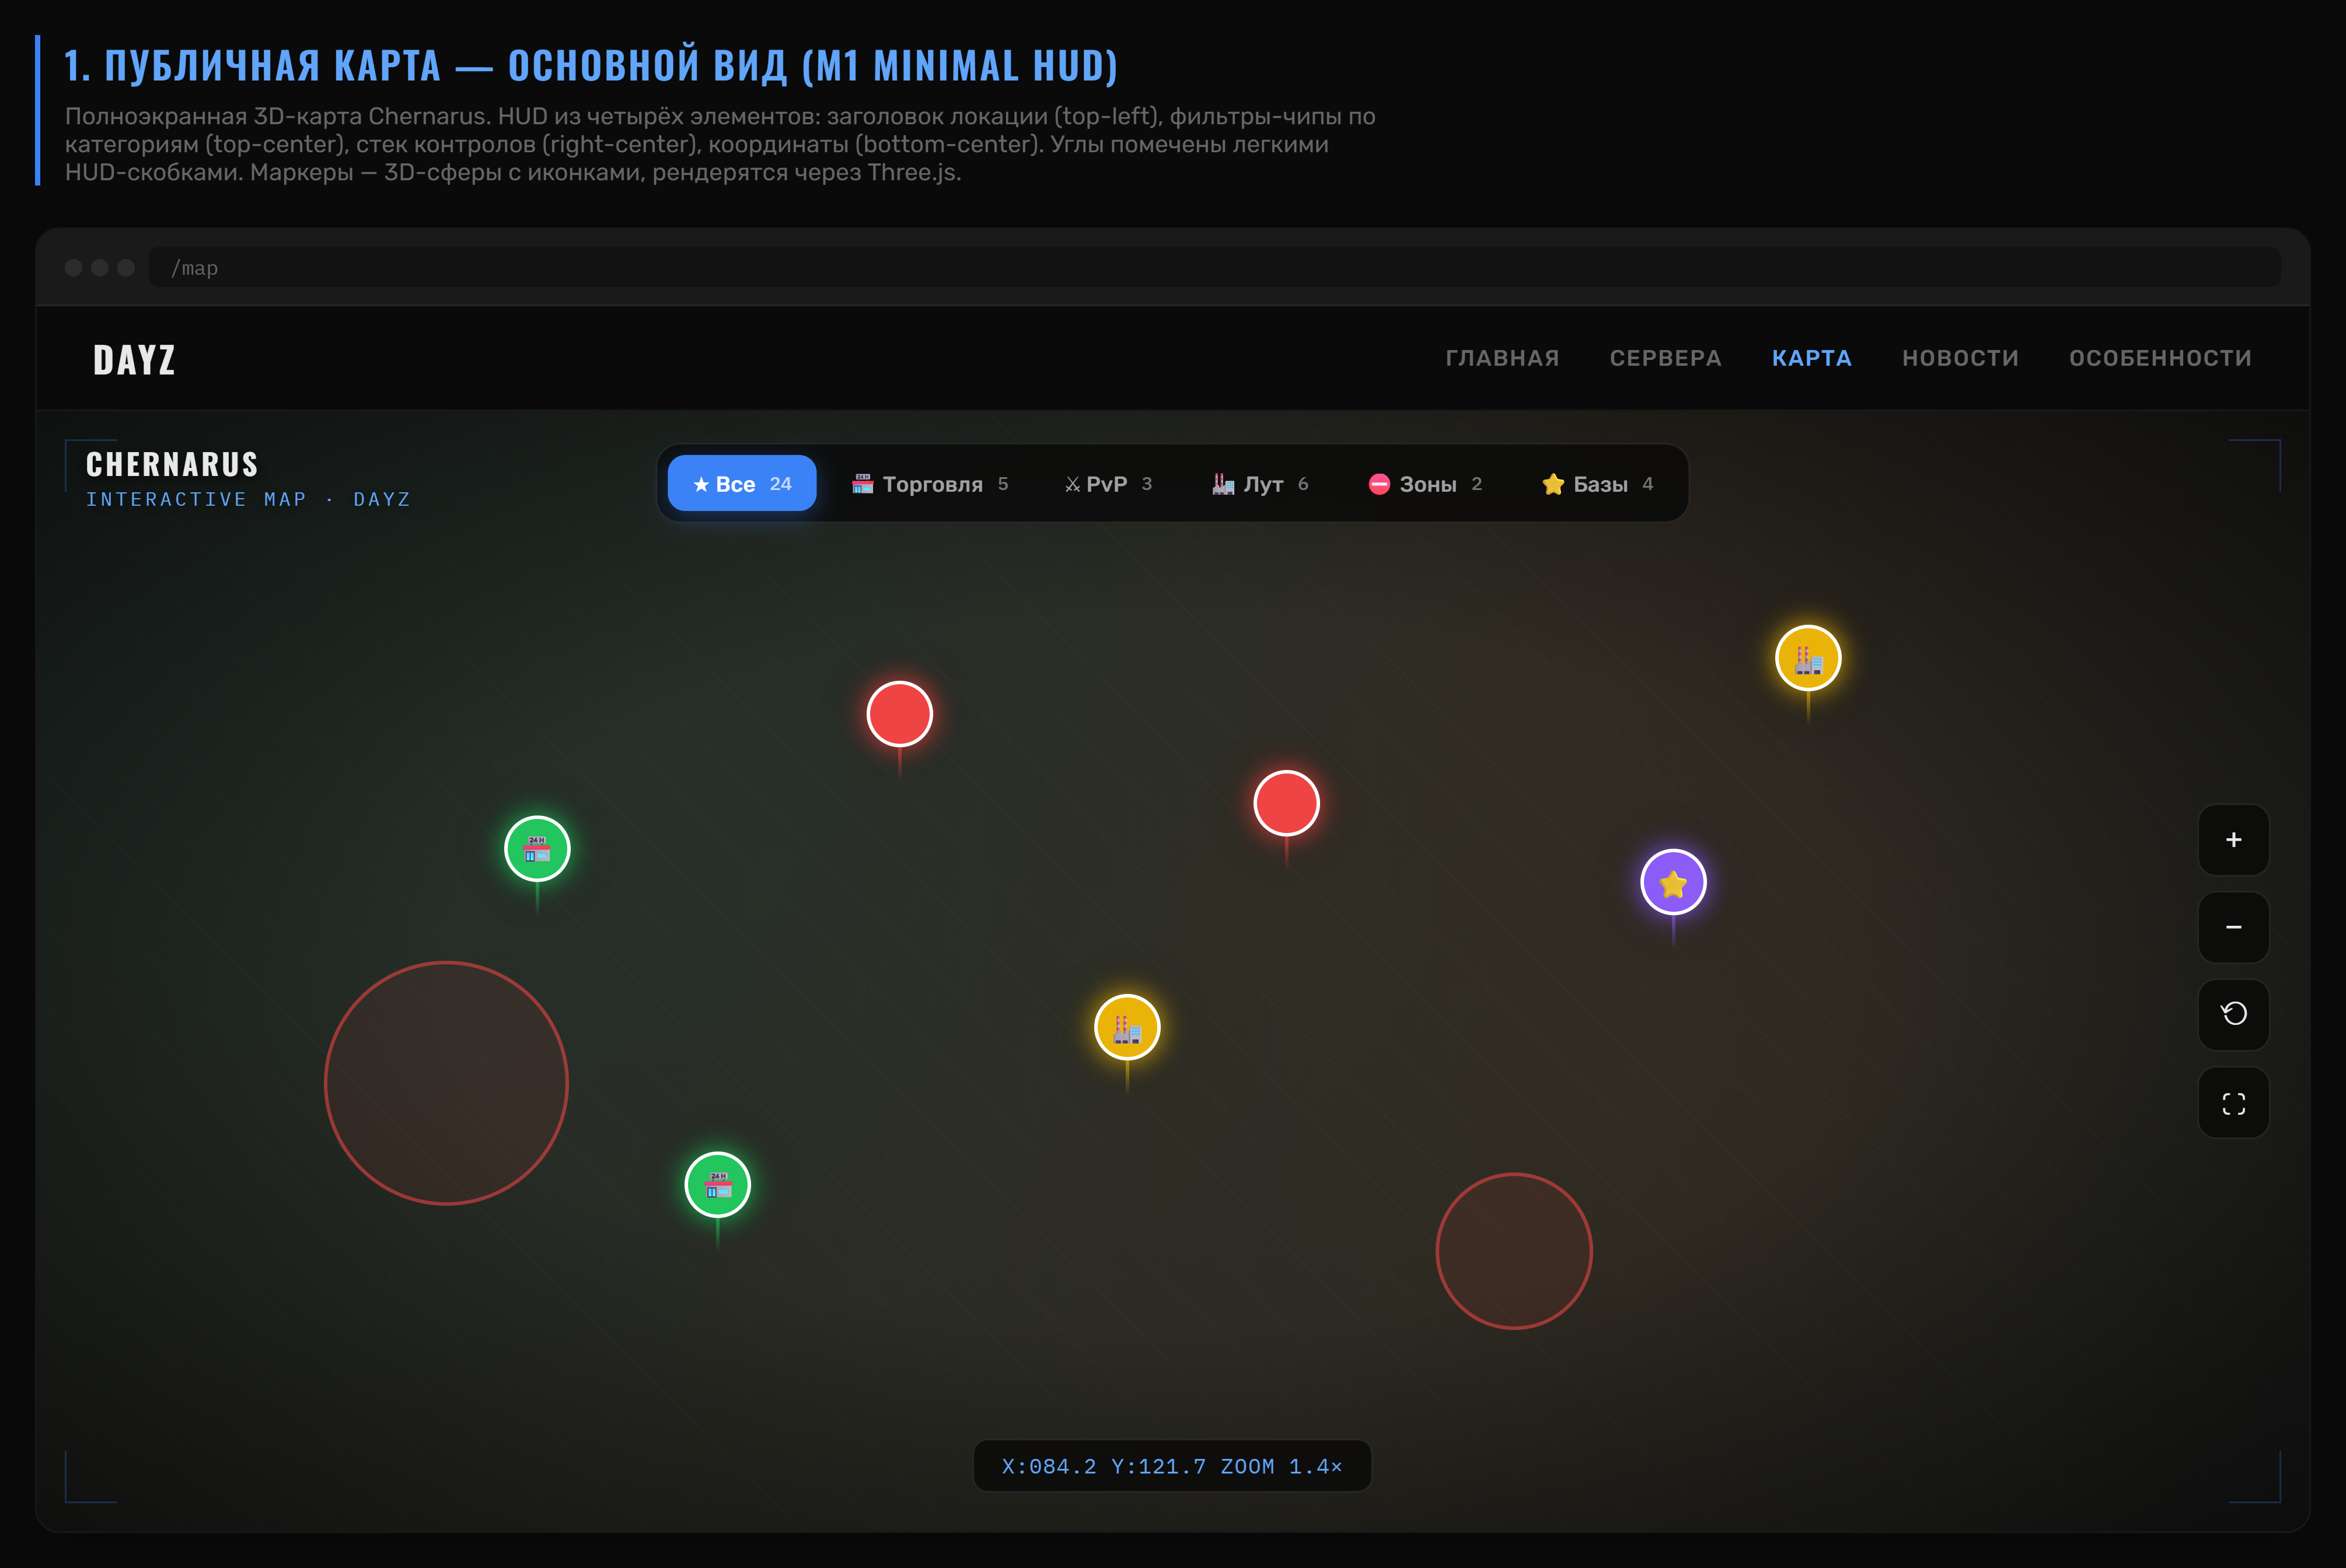Filter markers by Базы
This screenshot has height=1568, width=2346.
point(1597,484)
